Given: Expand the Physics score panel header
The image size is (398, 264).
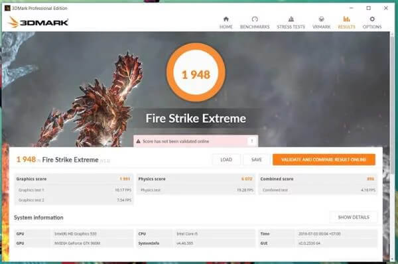Looking at the screenshot, I should 196,178.
